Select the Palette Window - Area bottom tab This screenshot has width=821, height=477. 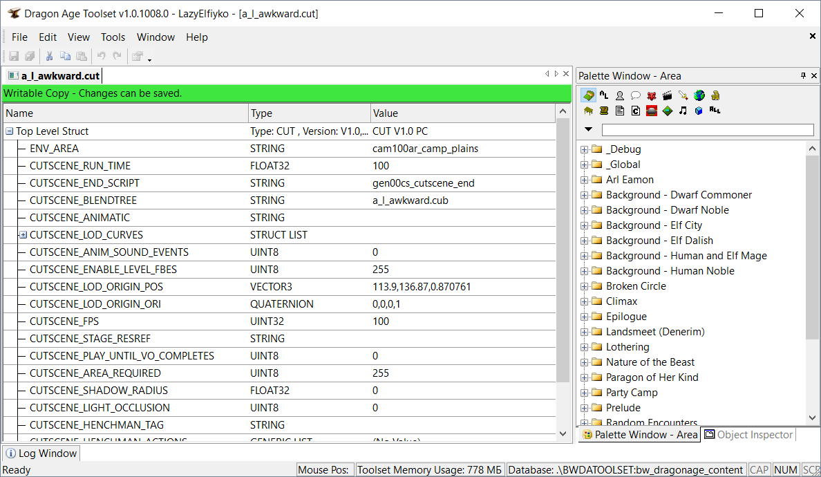coord(639,435)
